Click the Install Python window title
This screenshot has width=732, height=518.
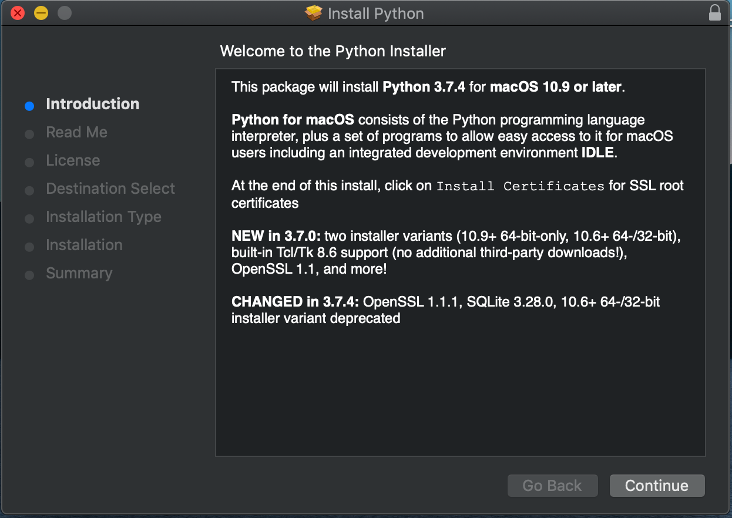(376, 14)
